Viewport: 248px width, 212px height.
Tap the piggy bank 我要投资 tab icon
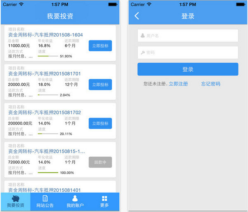pyautogui.click(x=16, y=198)
